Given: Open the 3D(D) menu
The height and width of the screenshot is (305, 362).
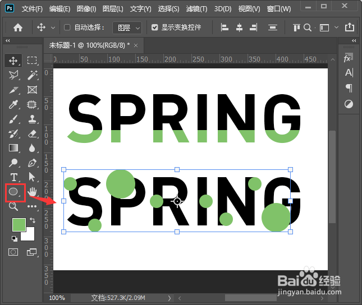Looking at the screenshot, I should (223, 9).
